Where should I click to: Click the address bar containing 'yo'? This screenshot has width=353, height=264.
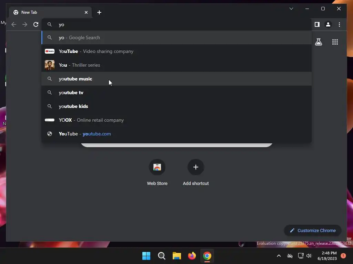[x=176, y=24]
